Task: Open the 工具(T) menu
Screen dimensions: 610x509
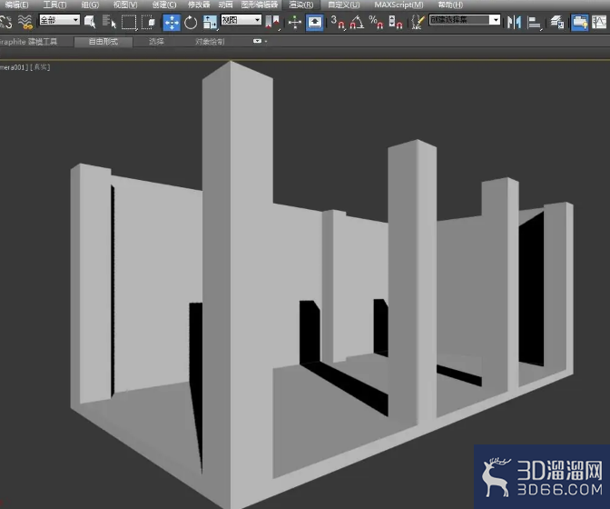Action: [x=54, y=5]
